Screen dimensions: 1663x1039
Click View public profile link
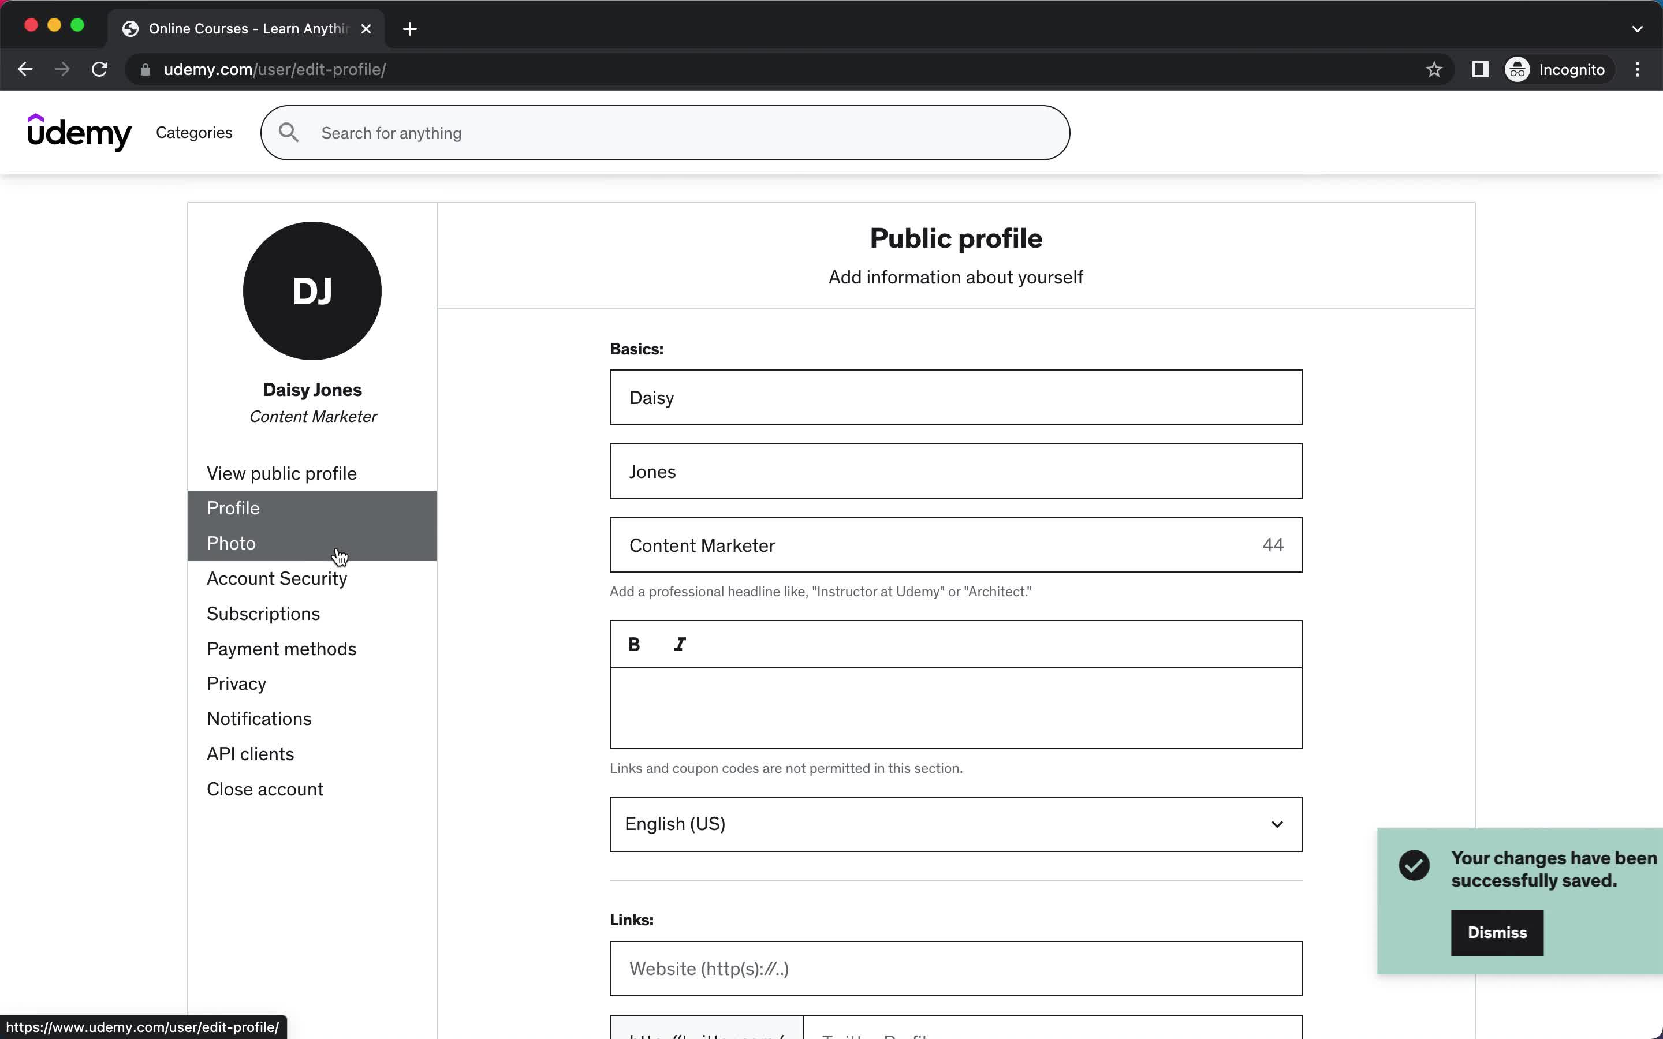(281, 473)
